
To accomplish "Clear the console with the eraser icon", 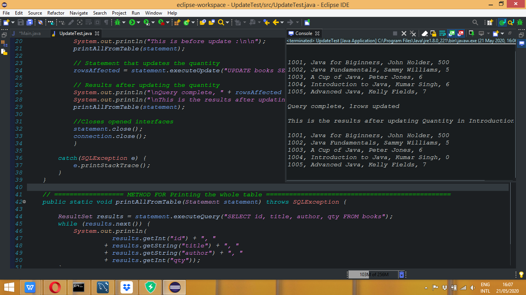I will click(x=424, y=33).
